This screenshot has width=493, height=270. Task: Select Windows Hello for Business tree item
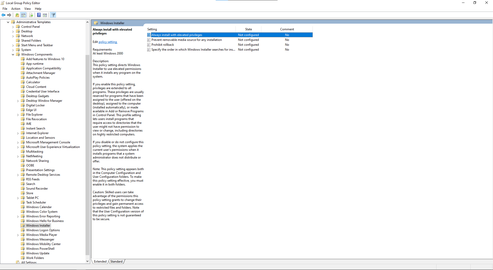45,221
